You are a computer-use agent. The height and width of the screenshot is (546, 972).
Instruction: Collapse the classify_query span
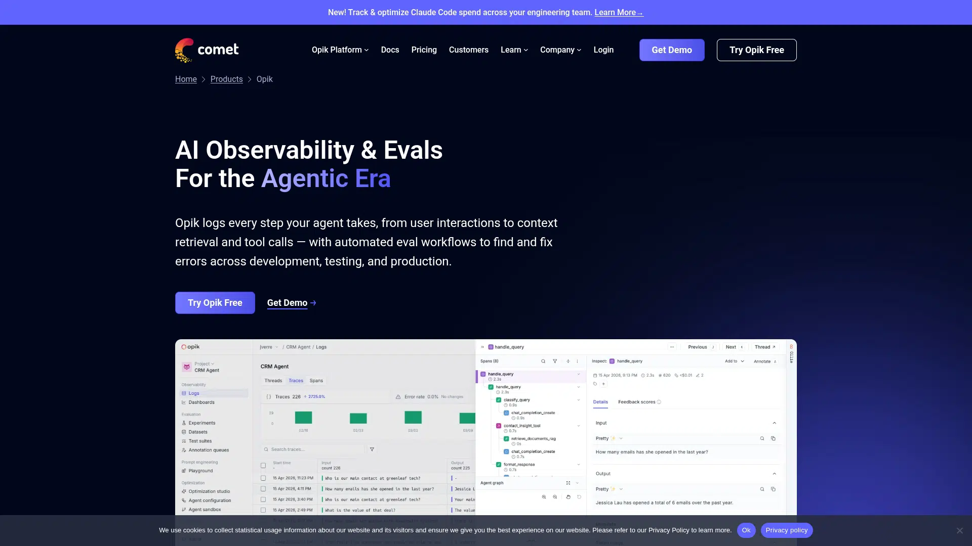[x=579, y=400]
